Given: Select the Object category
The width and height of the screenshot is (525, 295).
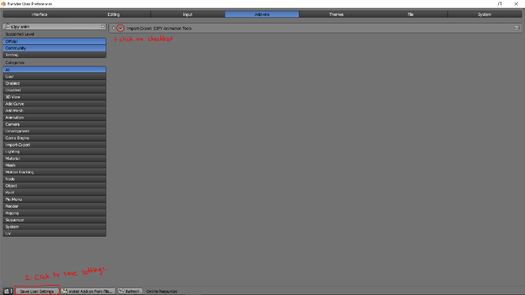Looking at the screenshot, I should click(x=55, y=186).
